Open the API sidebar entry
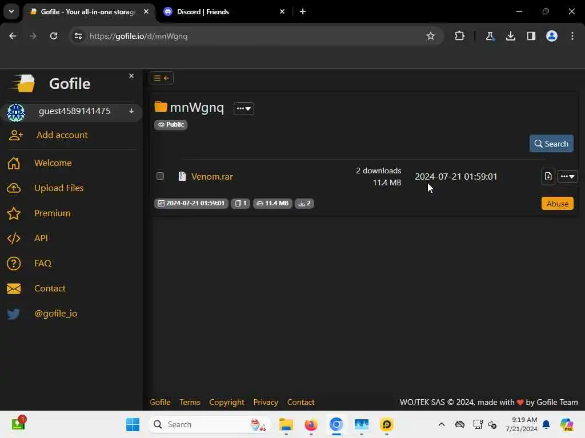This screenshot has width=585, height=438. tap(41, 238)
